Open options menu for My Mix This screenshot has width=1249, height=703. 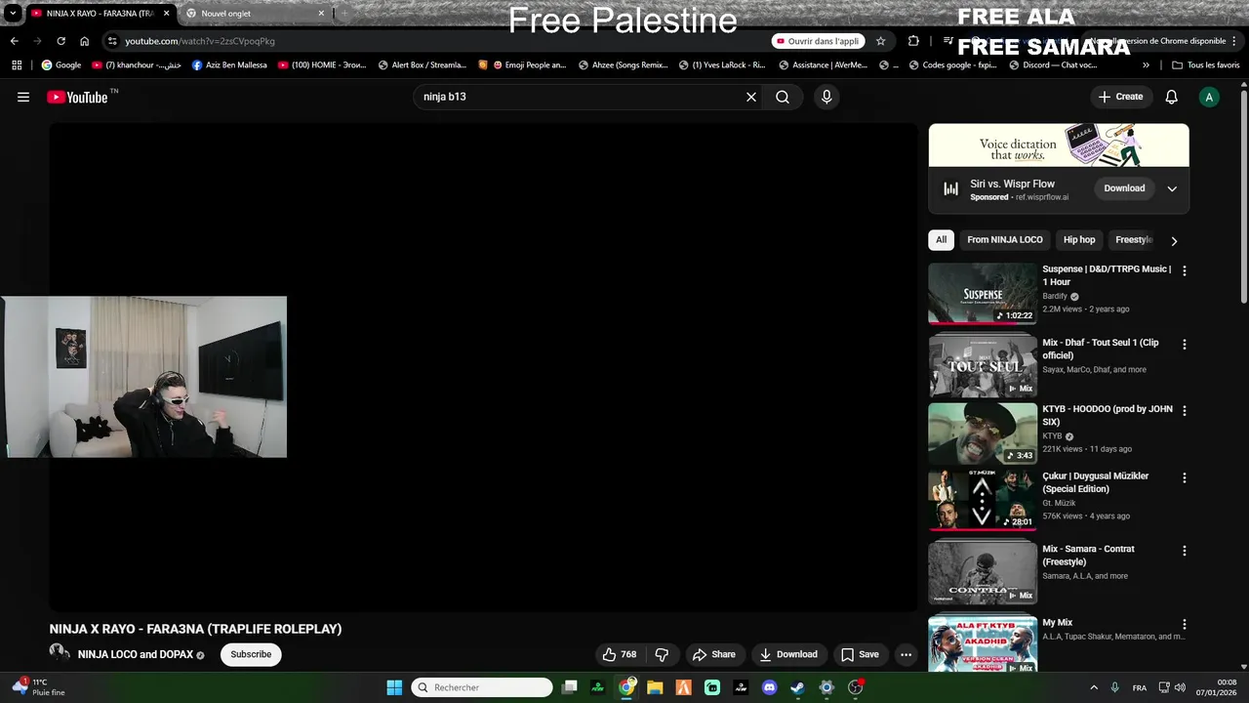pyautogui.click(x=1185, y=624)
